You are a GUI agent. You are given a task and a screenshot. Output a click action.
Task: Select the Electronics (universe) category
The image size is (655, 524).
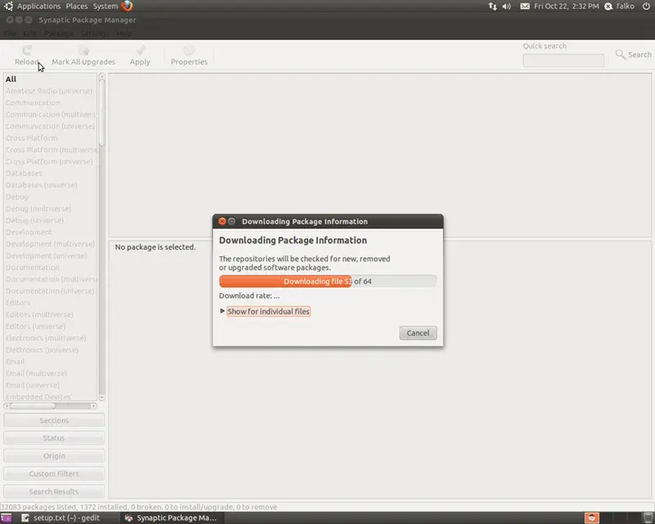point(42,350)
